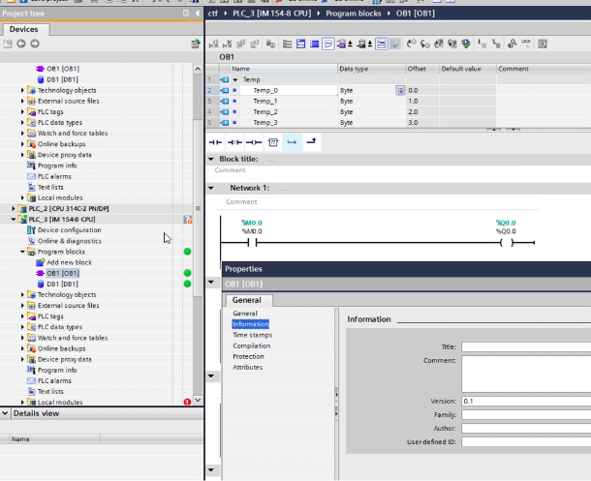Viewport: 591px width, 481px height.
Task: Select the close branch tool
Action: [x=311, y=142]
